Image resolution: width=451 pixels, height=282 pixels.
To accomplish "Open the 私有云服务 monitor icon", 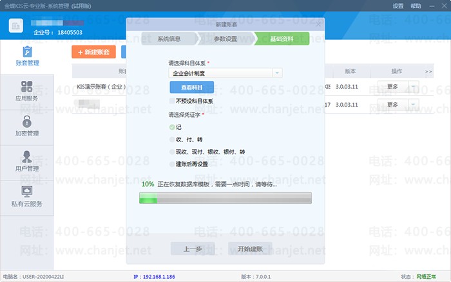I will coord(26,191).
